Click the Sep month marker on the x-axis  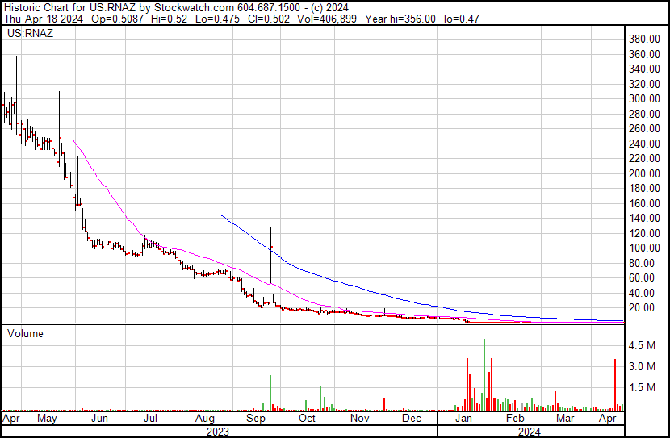(x=255, y=419)
